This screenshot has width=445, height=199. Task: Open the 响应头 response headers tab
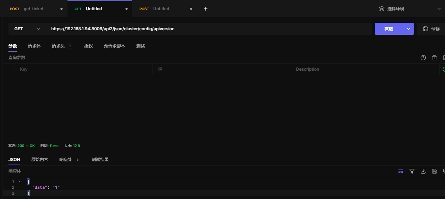66,160
